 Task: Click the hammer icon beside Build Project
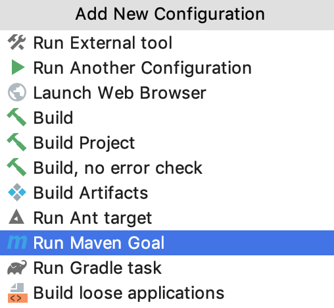tap(16, 142)
